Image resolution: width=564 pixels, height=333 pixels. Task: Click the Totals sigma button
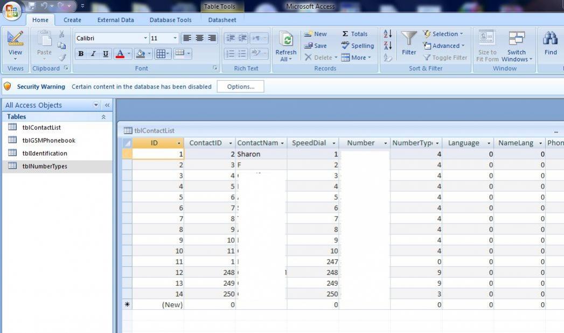point(354,34)
